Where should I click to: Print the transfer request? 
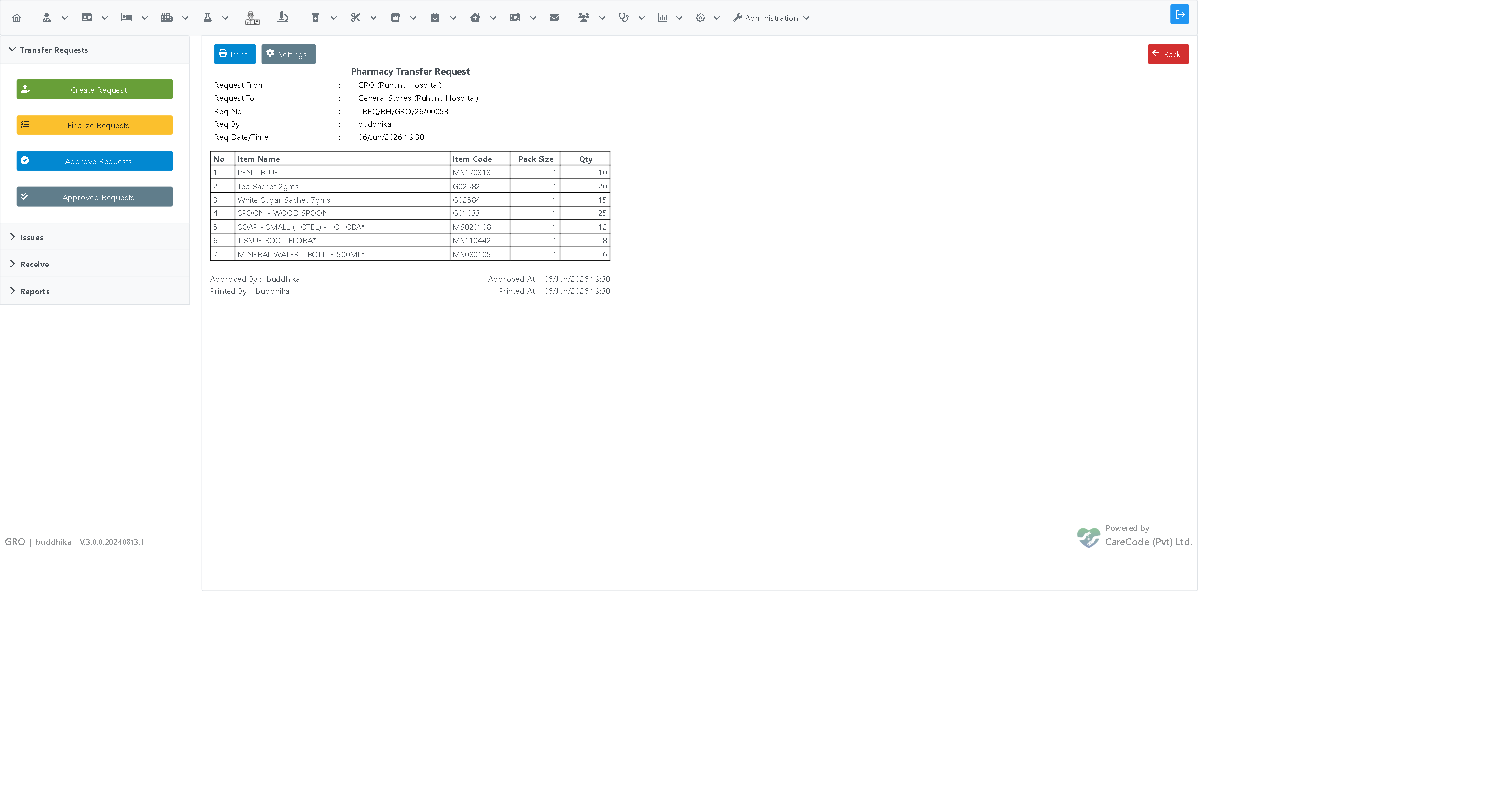235,54
